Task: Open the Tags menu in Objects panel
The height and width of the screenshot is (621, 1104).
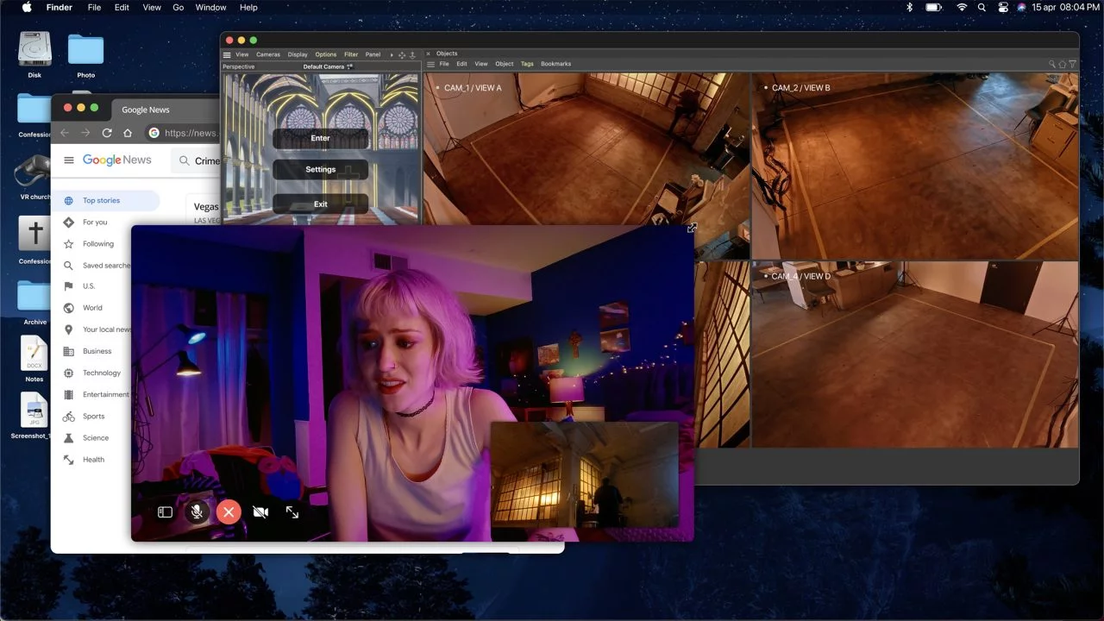Action: click(527, 64)
